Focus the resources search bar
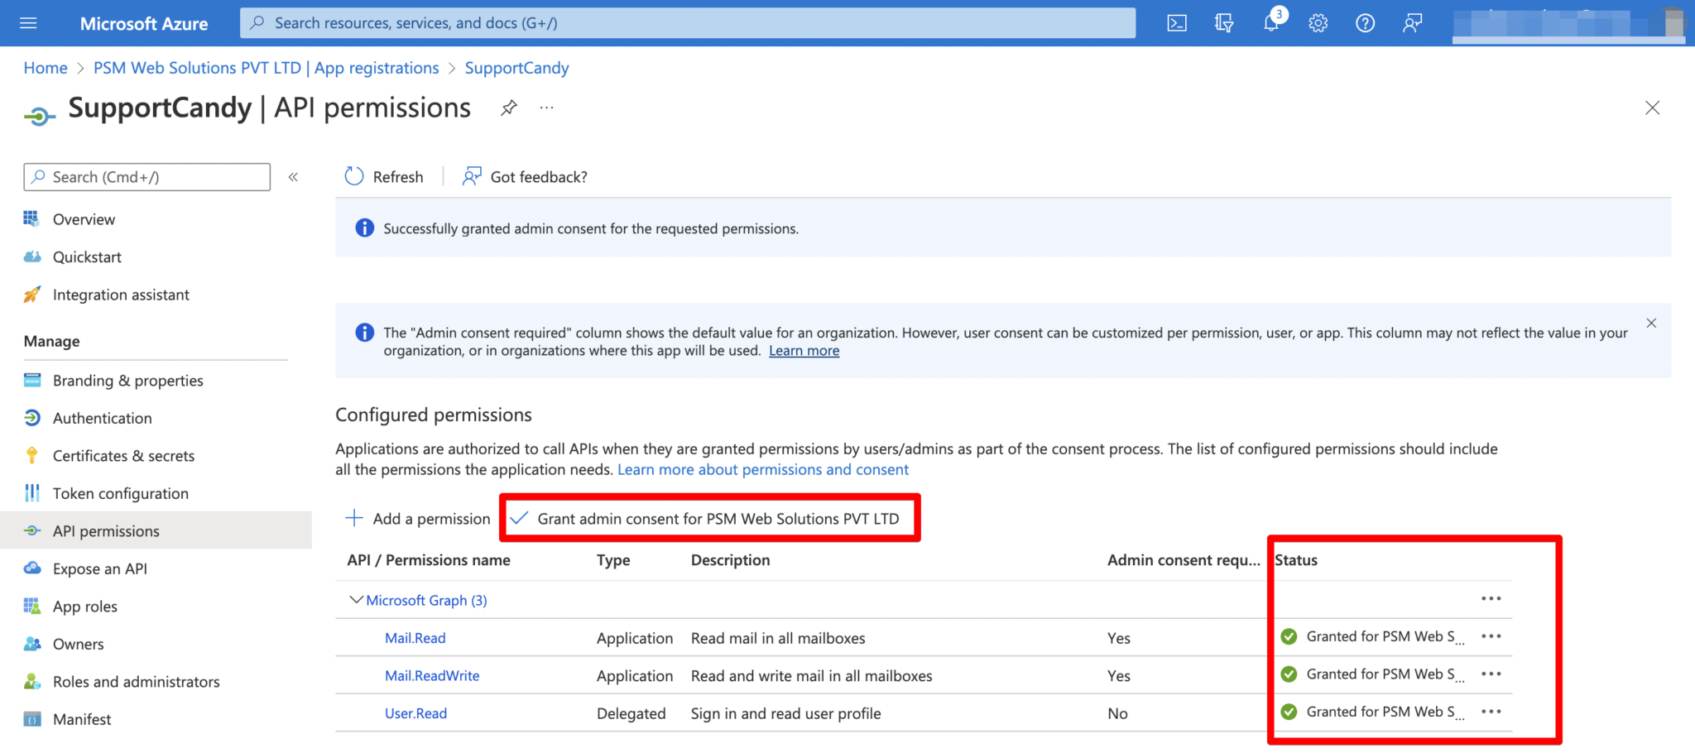This screenshot has width=1695, height=753. (687, 22)
